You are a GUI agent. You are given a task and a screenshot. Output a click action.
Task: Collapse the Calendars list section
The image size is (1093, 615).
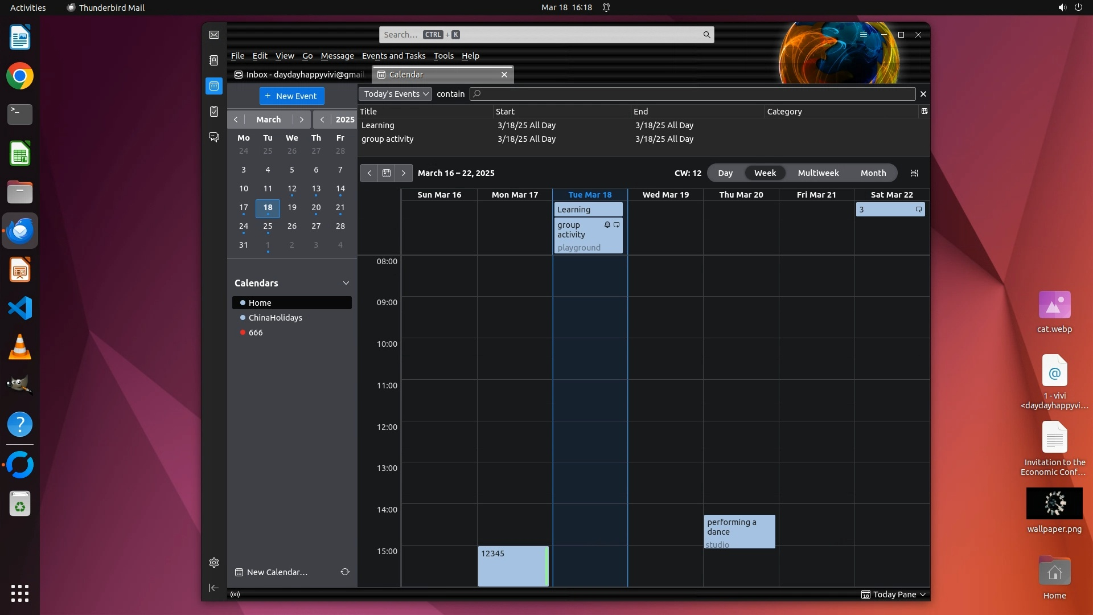tap(346, 283)
